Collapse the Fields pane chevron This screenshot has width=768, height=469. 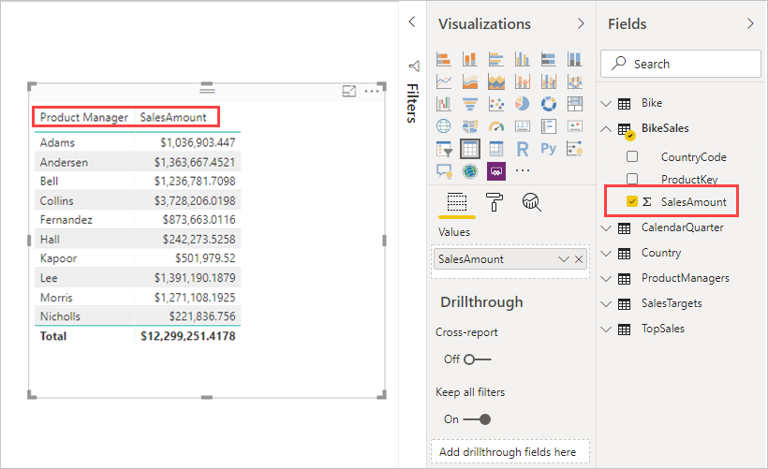pos(750,23)
